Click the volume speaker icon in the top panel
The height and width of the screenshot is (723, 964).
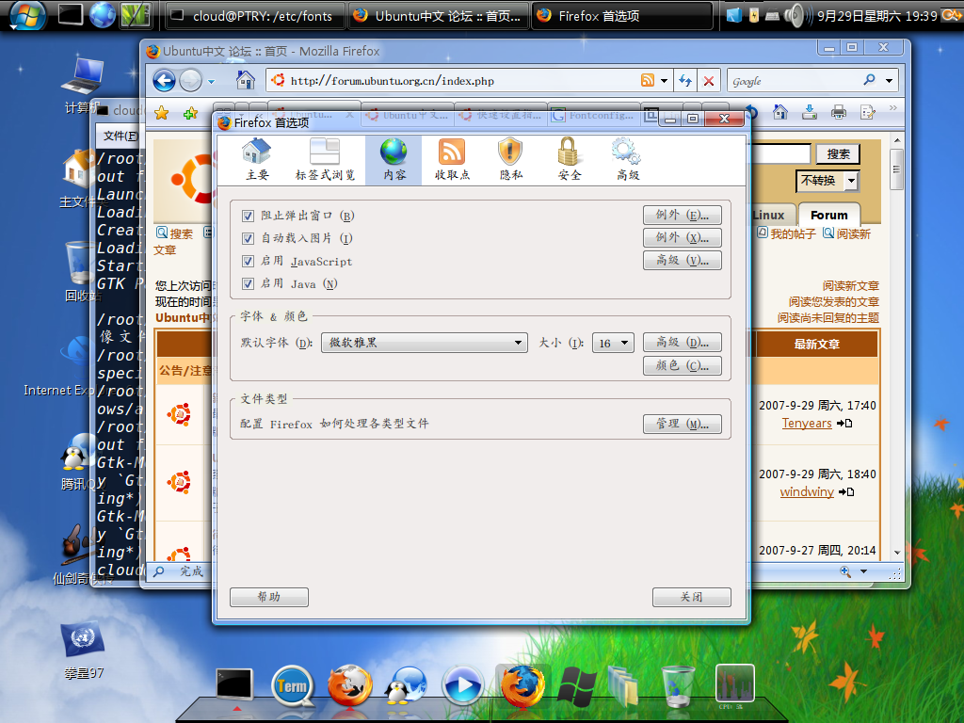pos(797,15)
